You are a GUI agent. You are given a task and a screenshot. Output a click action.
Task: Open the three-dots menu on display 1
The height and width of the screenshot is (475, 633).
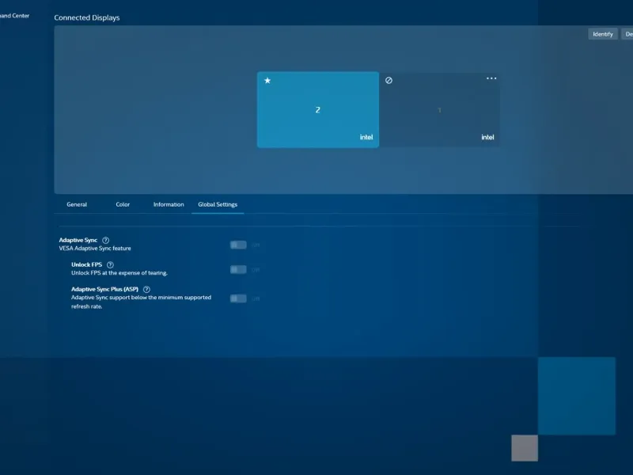pos(491,78)
